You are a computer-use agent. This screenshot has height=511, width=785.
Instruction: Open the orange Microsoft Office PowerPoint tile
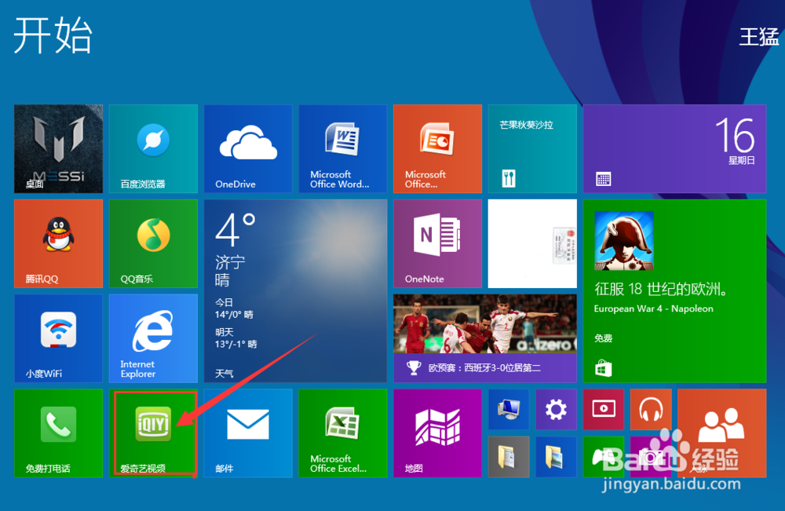coord(437,148)
